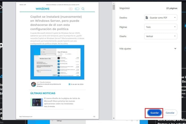Click the author name Claudiu Andone
This screenshot has width=186, height=124.
pyautogui.click(x=45, y=82)
